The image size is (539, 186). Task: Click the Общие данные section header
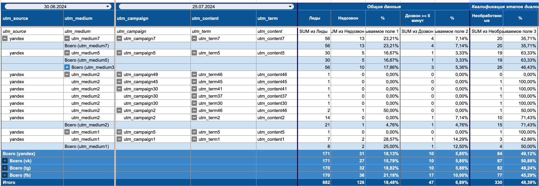click(383, 7)
